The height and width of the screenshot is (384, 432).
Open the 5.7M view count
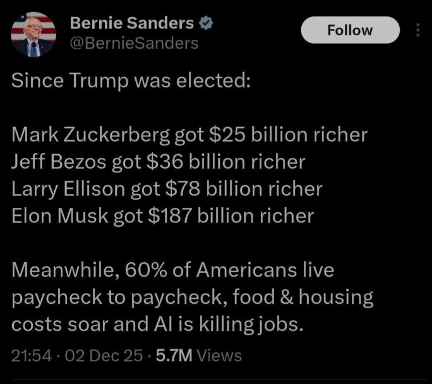tap(171, 356)
